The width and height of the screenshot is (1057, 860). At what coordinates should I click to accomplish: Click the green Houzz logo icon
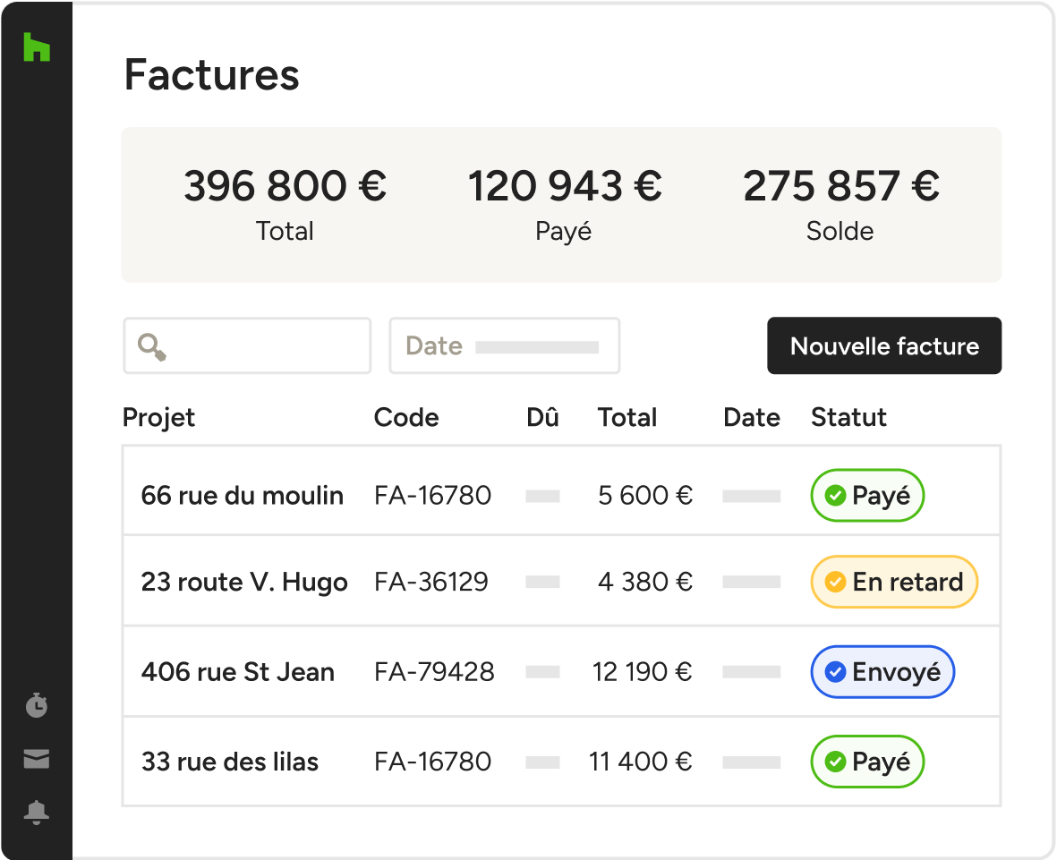point(37,47)
